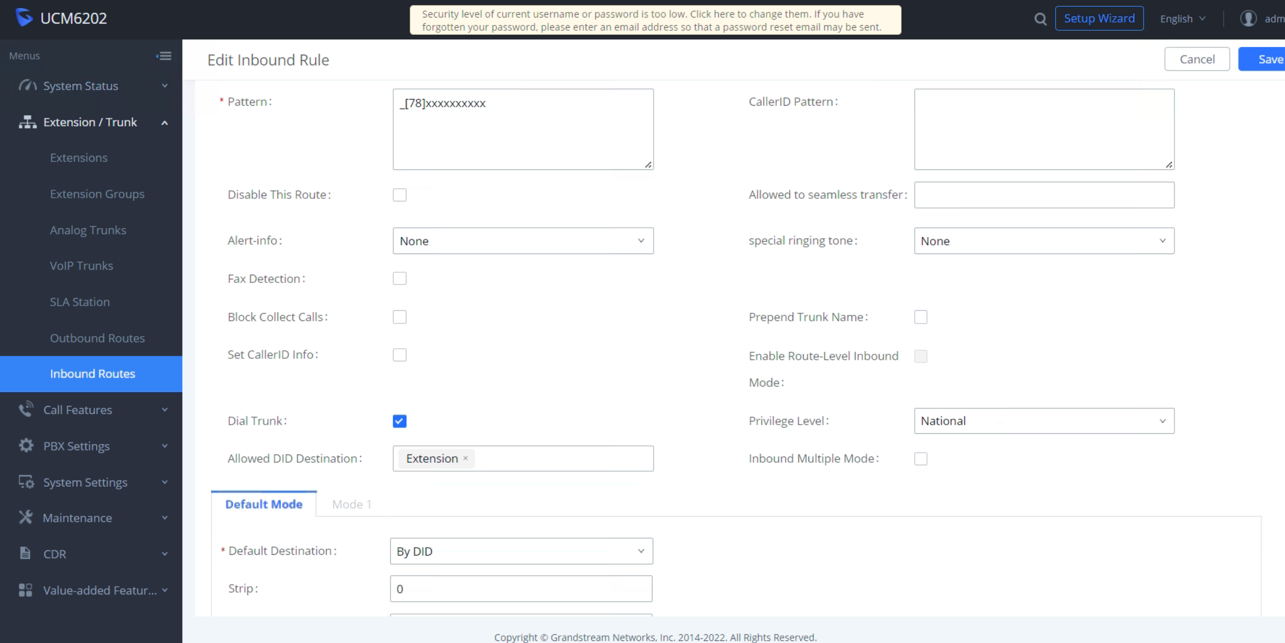Click the Strip input field
Viewport: 1285px width, 643px height.
click(x=521, y=589)
